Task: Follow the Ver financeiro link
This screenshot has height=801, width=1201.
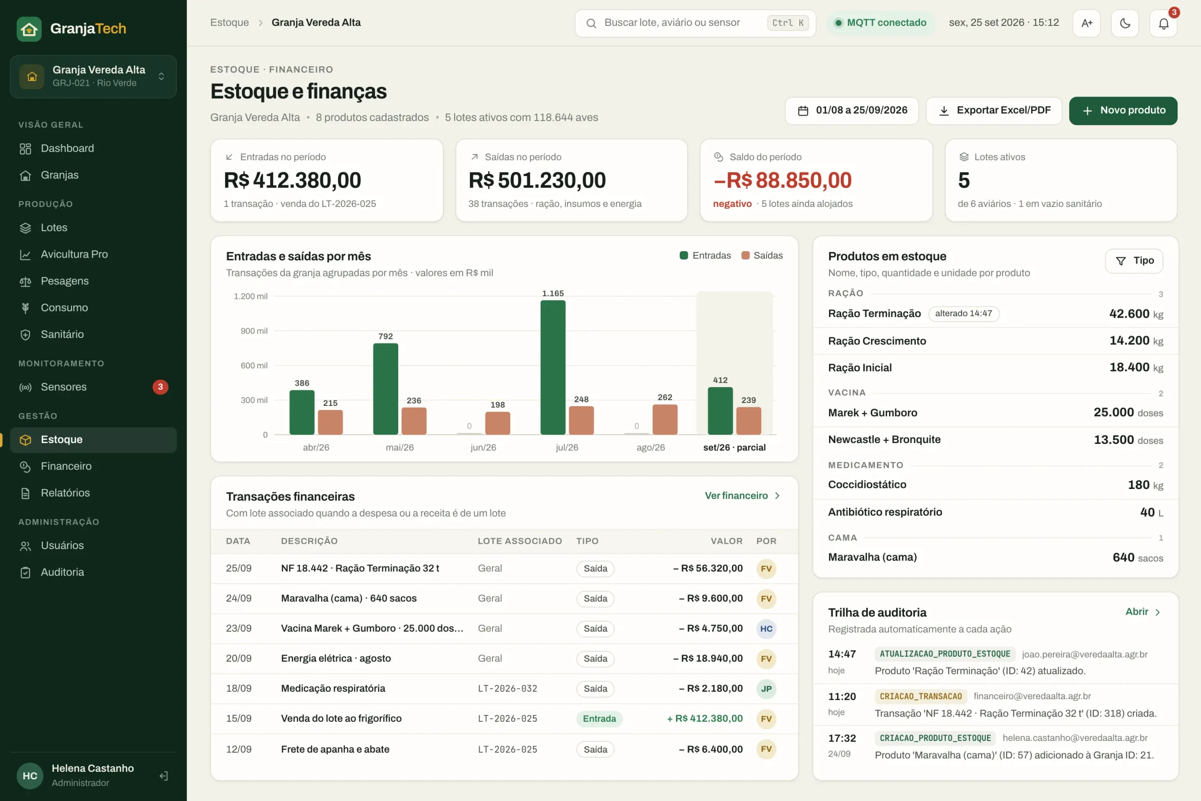Action: pyautogui.click(x=743, y=496)
